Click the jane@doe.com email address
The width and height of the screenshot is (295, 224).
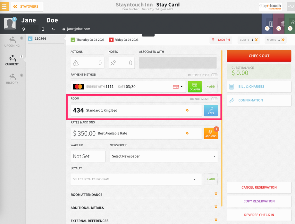coord(79,29)
